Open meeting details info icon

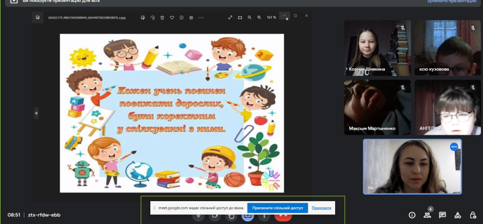click(412, 215)
